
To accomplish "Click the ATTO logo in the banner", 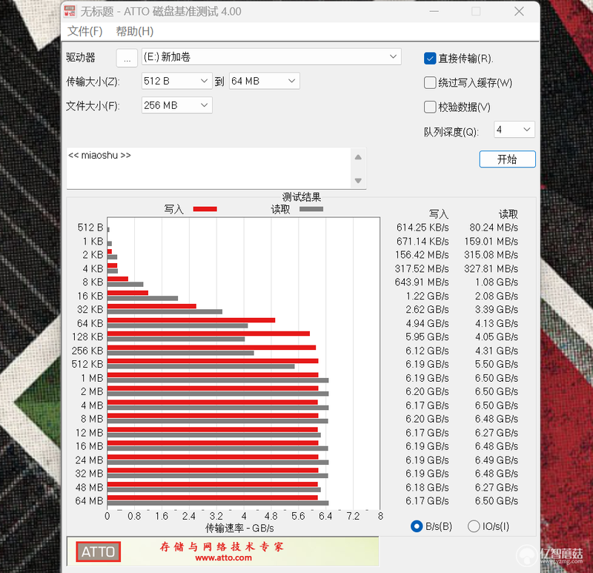I will tap(99, 552).
